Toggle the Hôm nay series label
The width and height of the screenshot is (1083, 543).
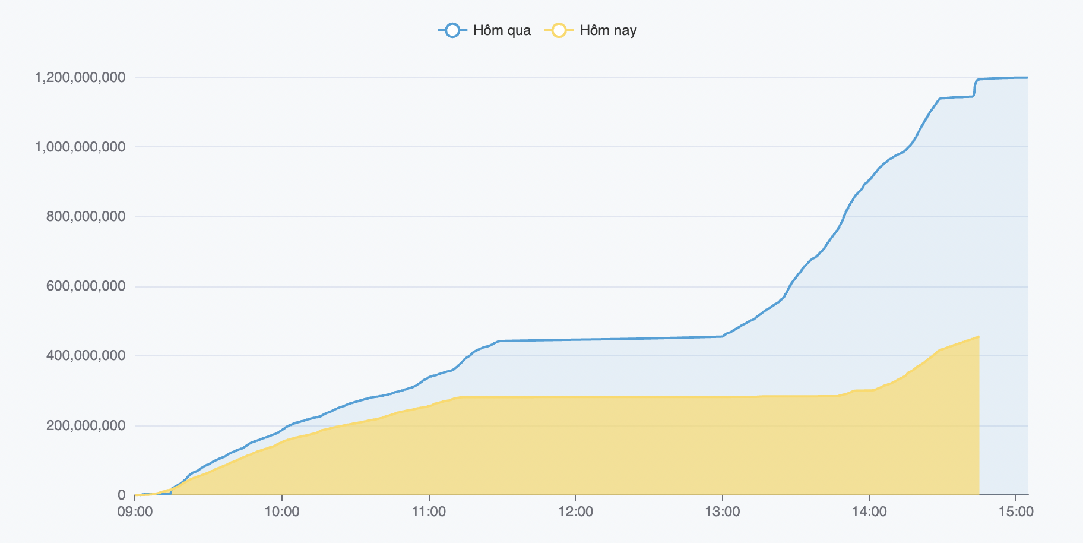[x=608, y=30]
